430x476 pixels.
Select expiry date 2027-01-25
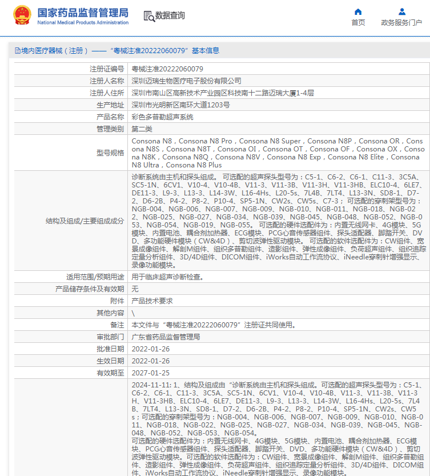click(151, 373)
